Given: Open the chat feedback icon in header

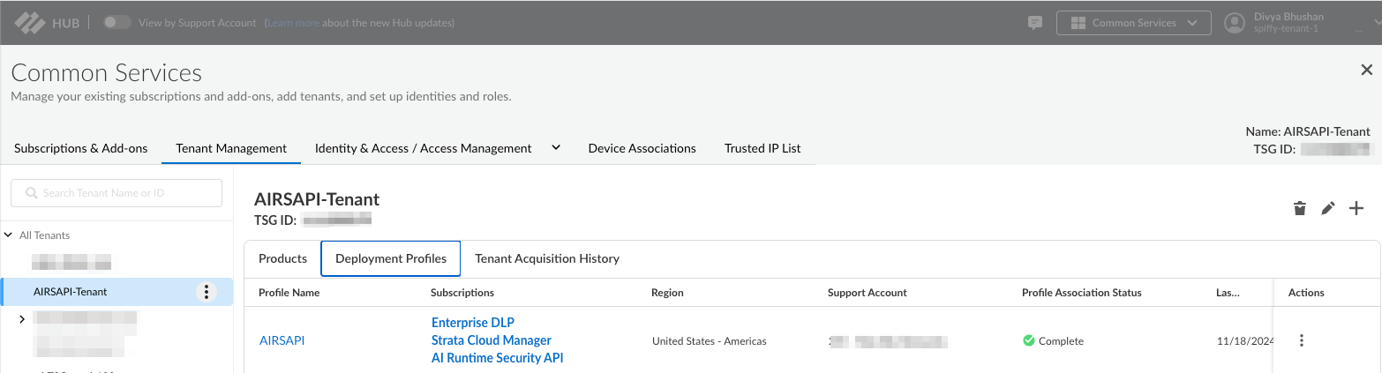Looking at the screenshot, I should tap(1035, 23).
